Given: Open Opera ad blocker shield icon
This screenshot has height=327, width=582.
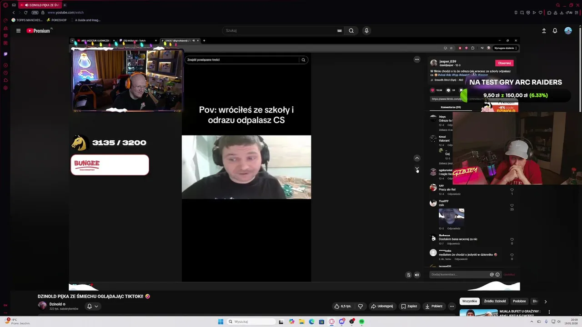Looking at the screenshot, I should (528, 13).
